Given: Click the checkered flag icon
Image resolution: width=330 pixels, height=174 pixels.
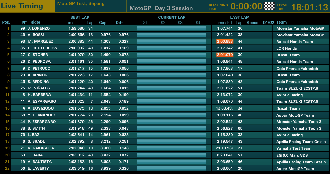Looking at the screenshot, I should 269,6.
